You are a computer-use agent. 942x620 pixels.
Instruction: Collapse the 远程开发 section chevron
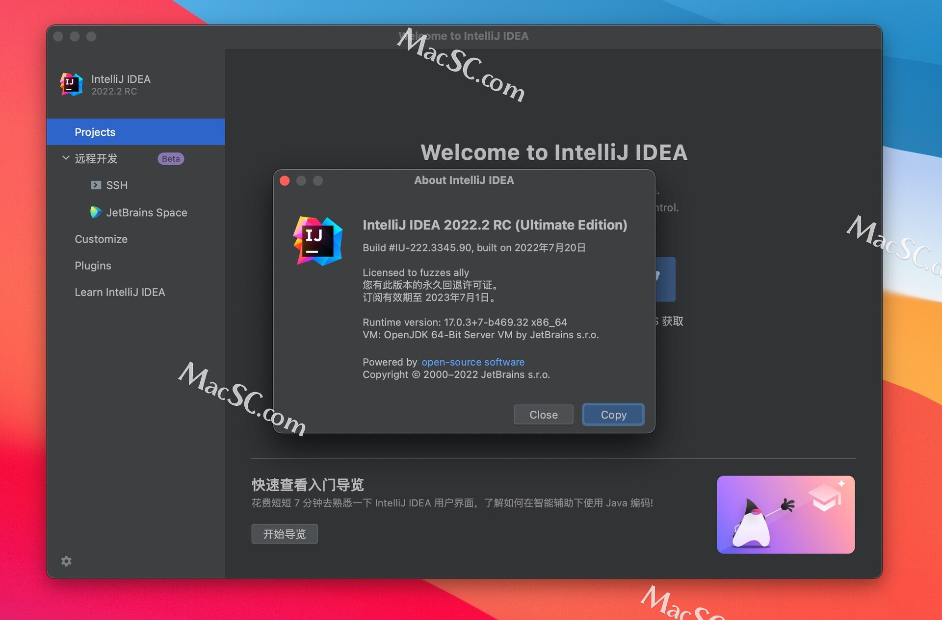point(66,158)
